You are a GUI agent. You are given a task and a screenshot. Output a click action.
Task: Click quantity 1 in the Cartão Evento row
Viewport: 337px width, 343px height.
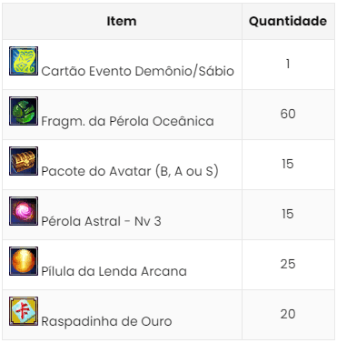pos(288,64)
